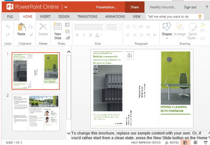Screen dimensions: 210x145
Task: Click the numbered list icon
Action: pyautogui.click(x=135, y=27)
